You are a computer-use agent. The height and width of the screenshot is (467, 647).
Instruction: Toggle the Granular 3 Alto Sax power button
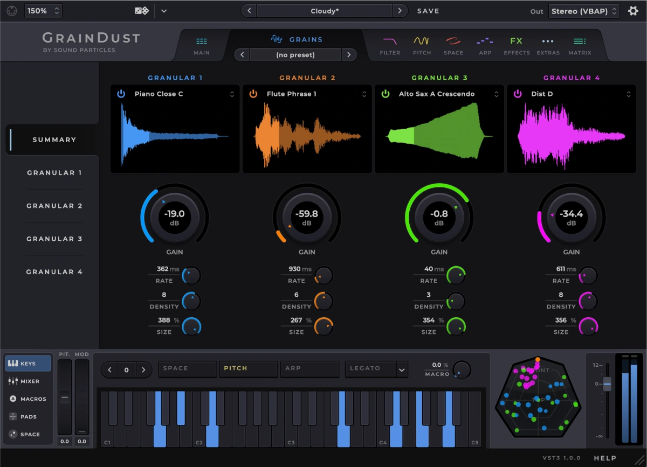[x=384, y=93]
